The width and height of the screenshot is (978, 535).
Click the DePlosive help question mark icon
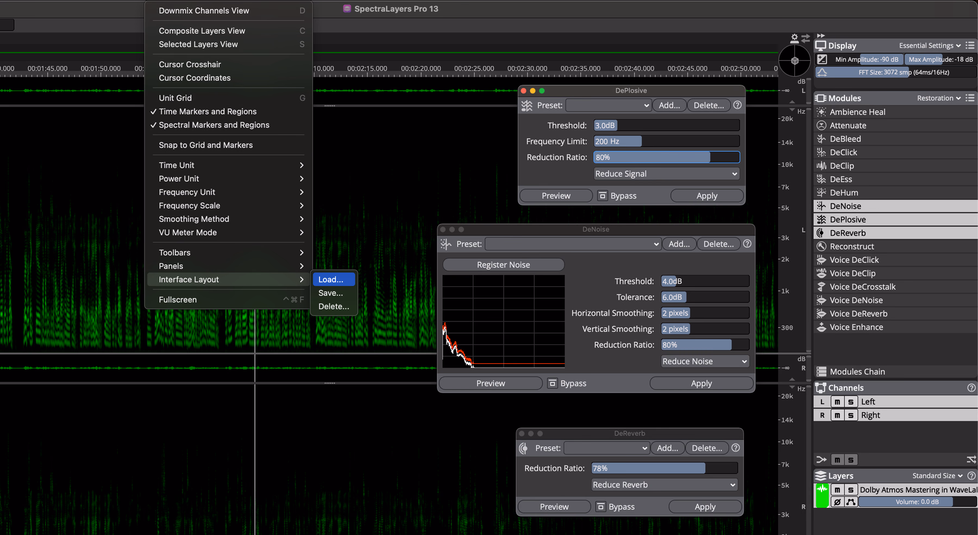point(737,105)
